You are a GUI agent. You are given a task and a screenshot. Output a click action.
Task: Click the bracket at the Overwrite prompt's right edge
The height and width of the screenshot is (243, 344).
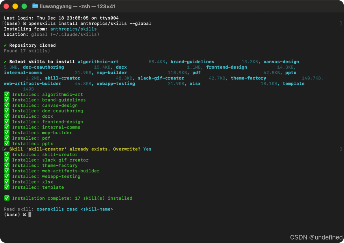(341, 149)
